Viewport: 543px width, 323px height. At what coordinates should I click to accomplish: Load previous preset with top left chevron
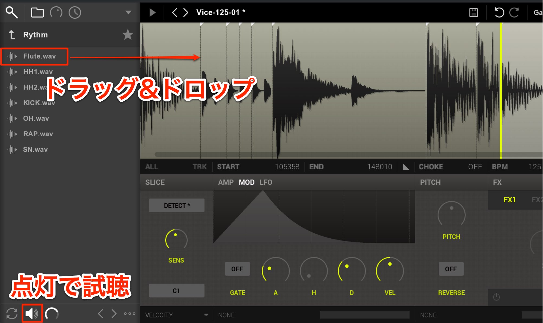[x=175, y=12]
